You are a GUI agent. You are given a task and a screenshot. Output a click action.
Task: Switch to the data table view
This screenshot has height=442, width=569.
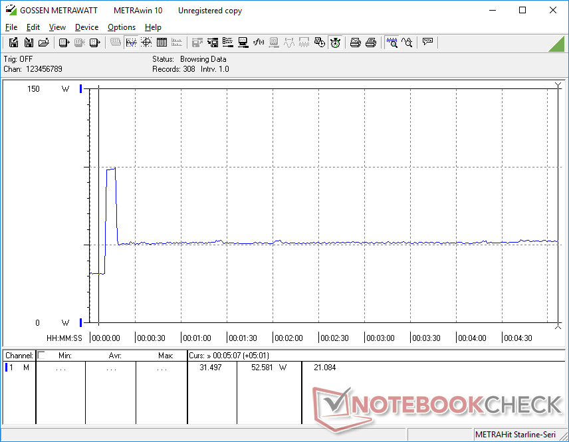click(x=162, y=43)
